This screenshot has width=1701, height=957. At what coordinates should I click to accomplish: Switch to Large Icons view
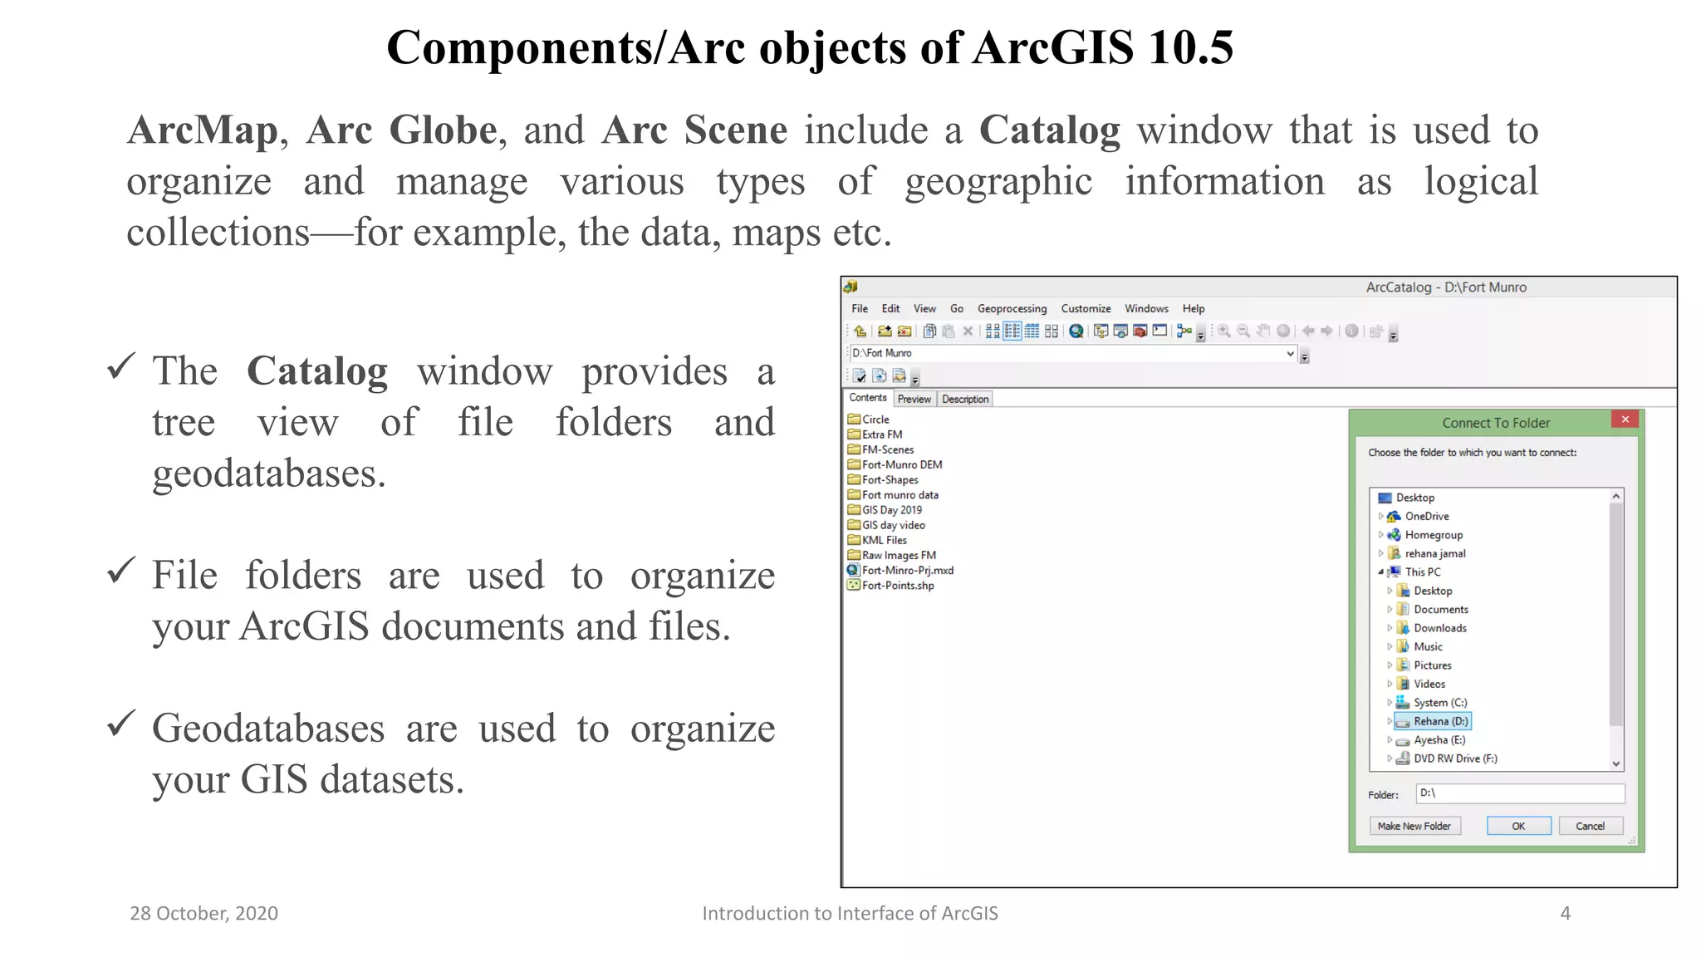coord(993,331)
